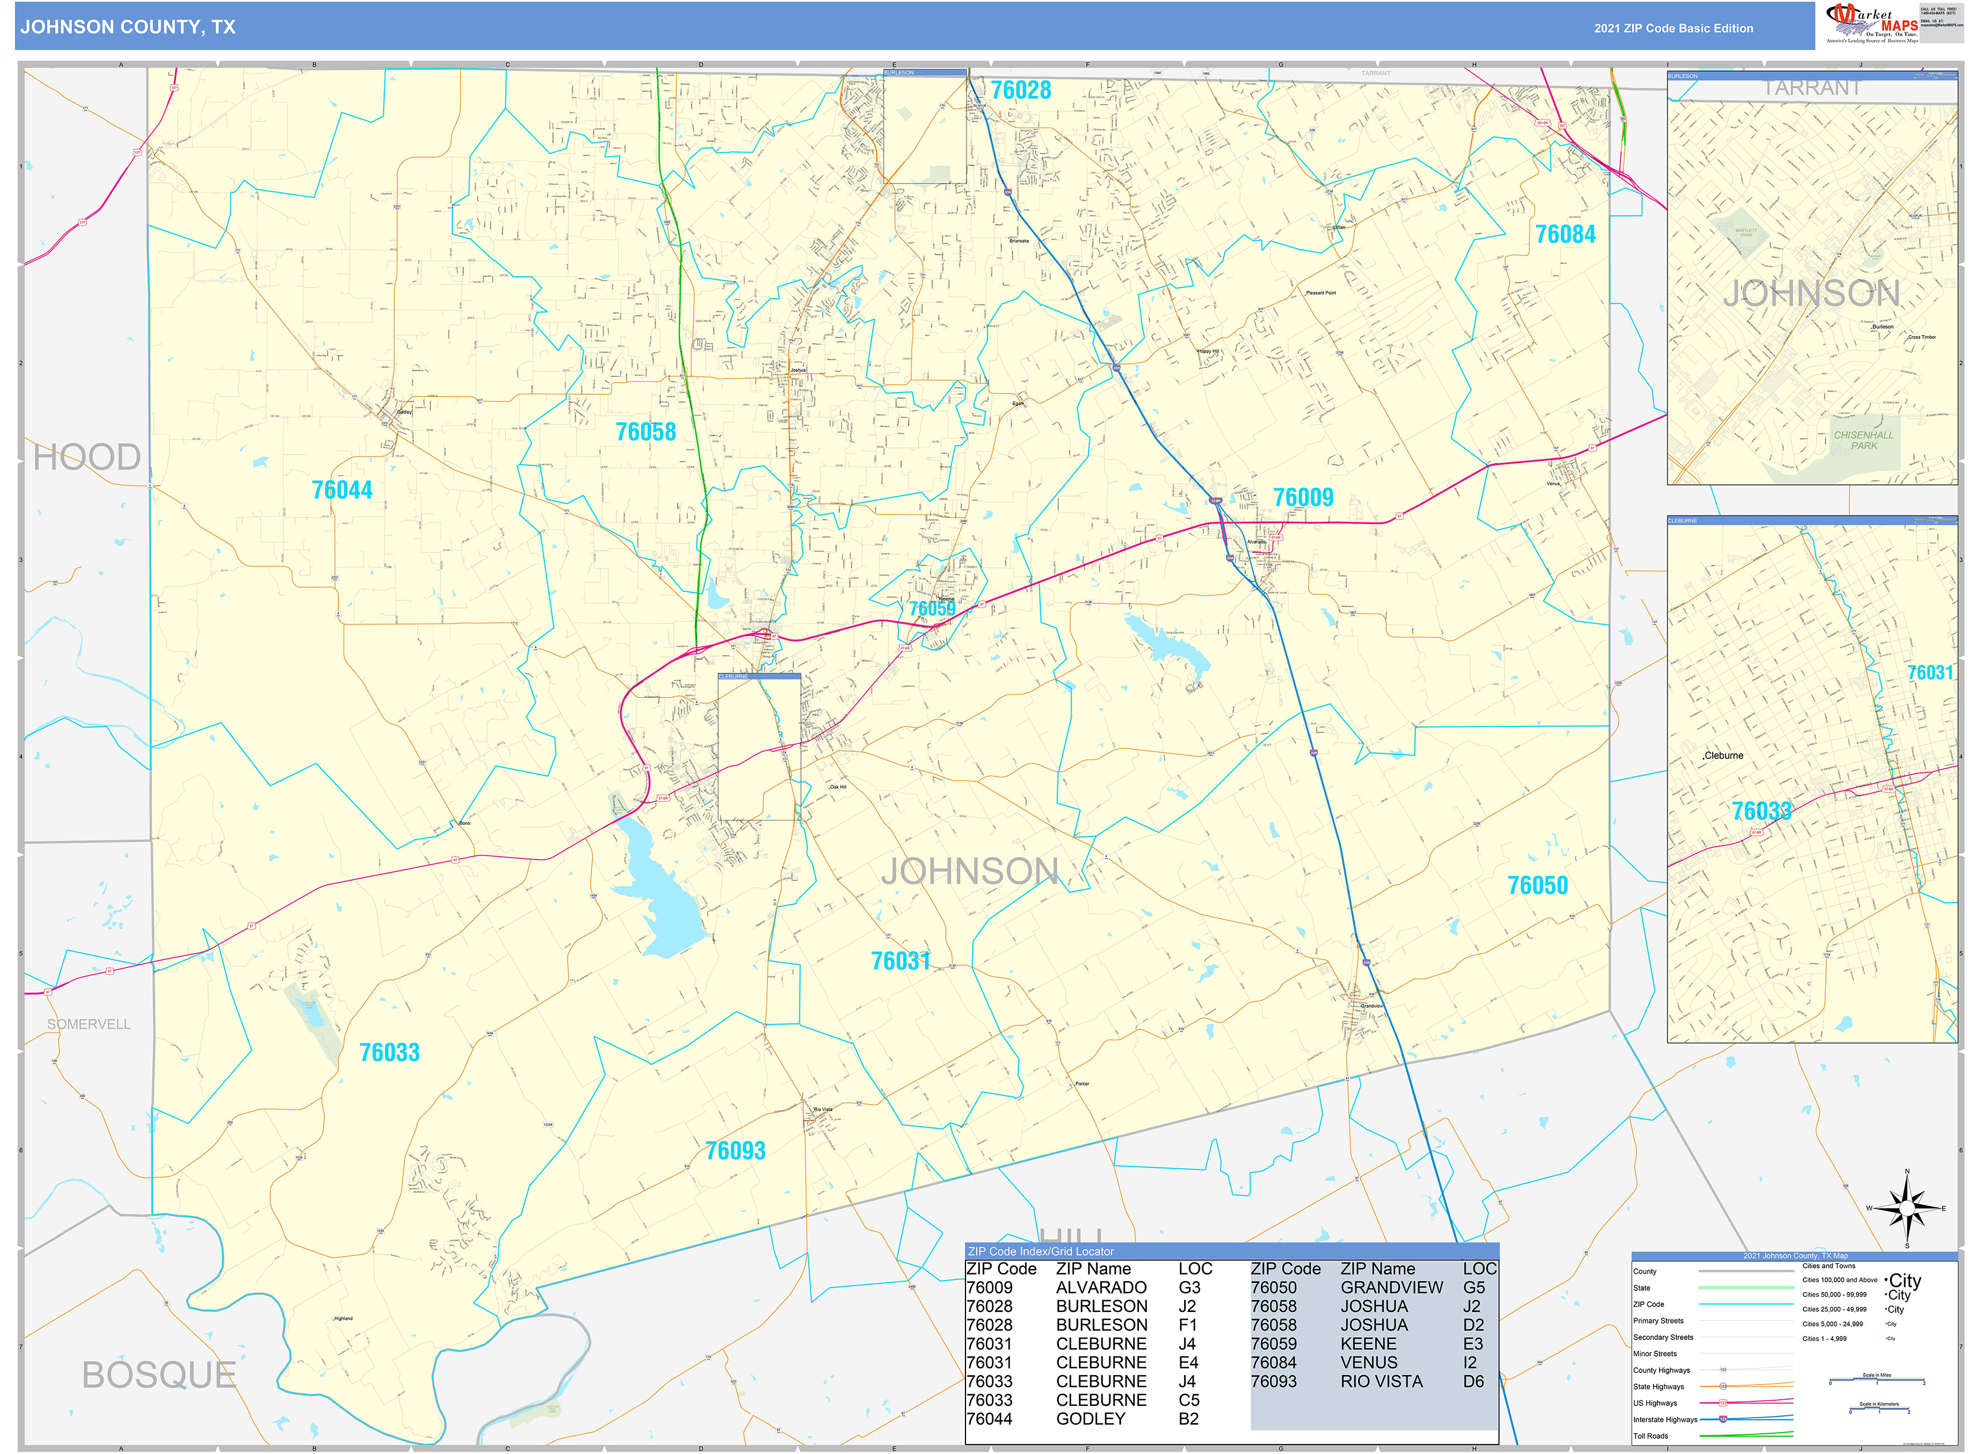
Task: Select RIO VISTA row in ZIP index
Action: [x=1381, y=1382]
